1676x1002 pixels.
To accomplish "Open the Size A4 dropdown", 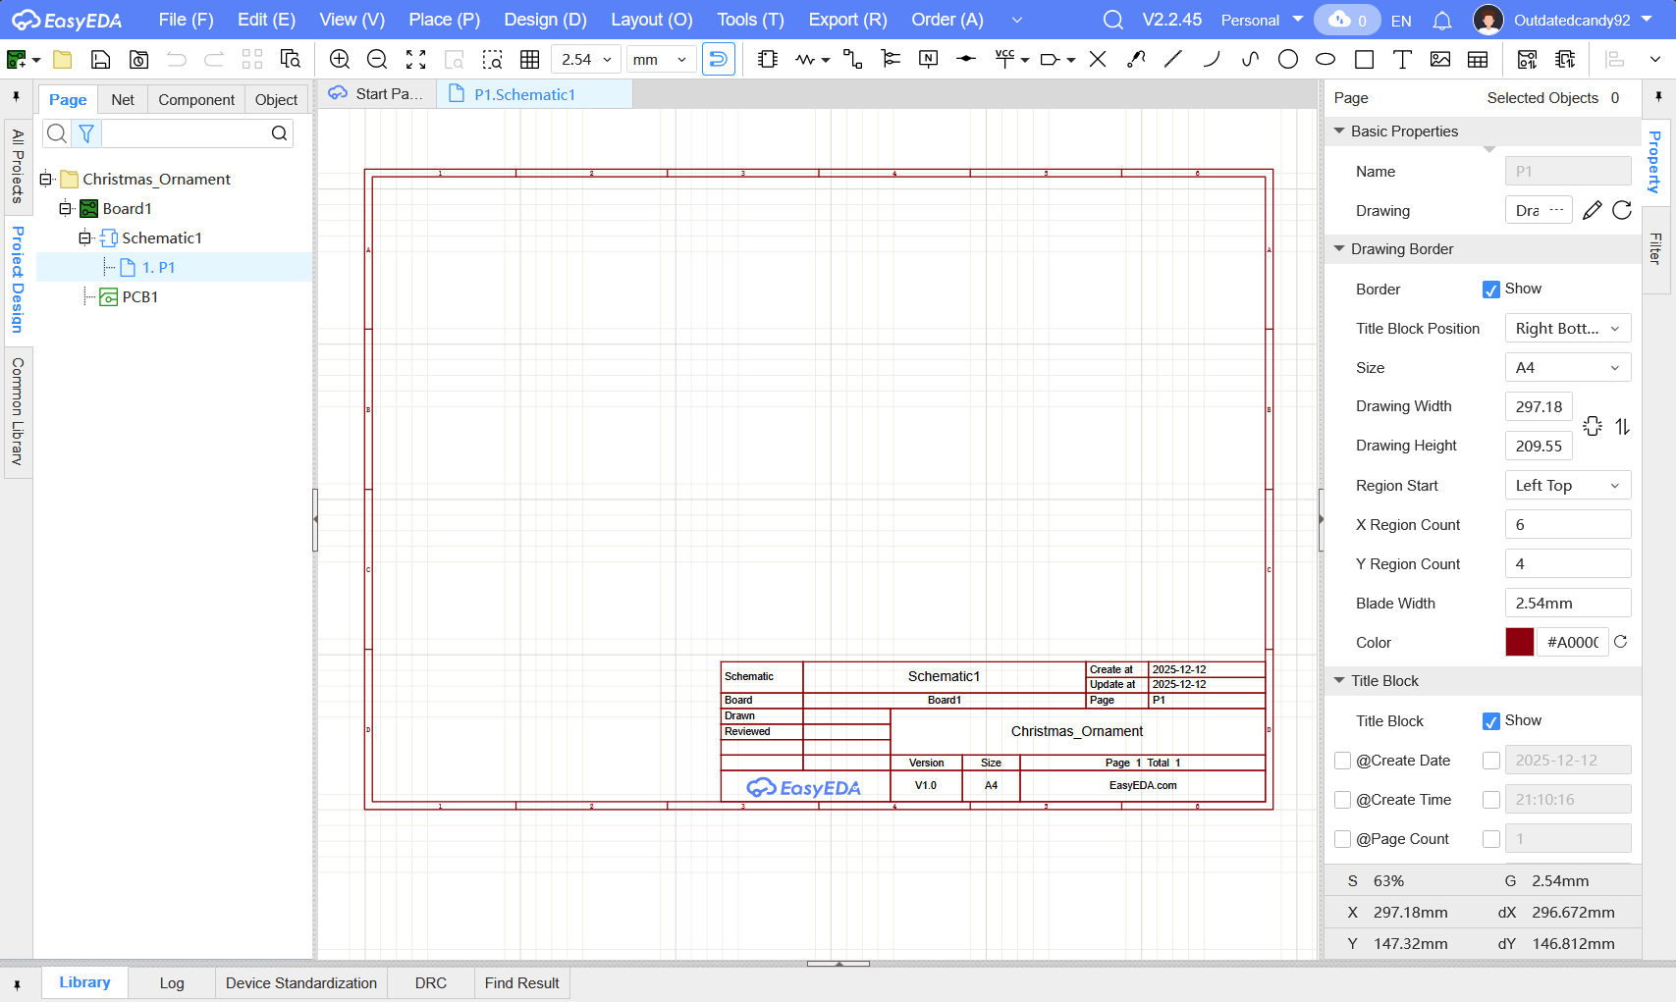I will pyautogui.click(x=1567, y=368).
